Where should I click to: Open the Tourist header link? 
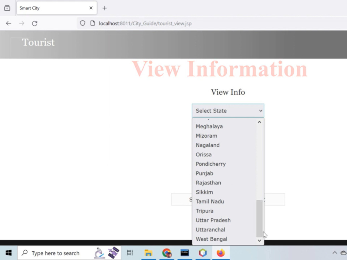pos(38,42)
